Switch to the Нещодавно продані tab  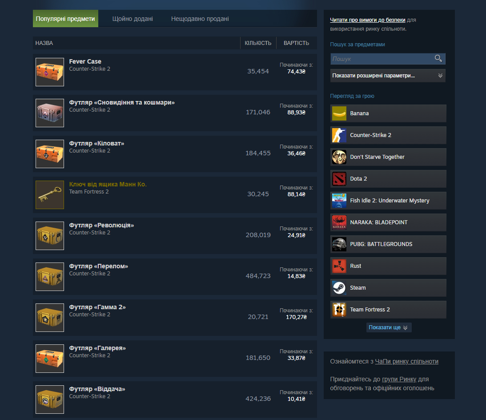[200, 19]
